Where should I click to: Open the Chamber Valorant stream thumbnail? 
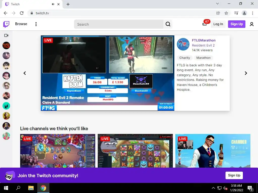[x=213, y=151]
